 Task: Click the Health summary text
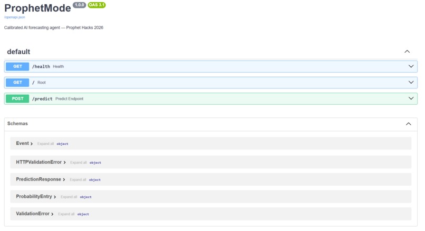[x=59, y=66]
